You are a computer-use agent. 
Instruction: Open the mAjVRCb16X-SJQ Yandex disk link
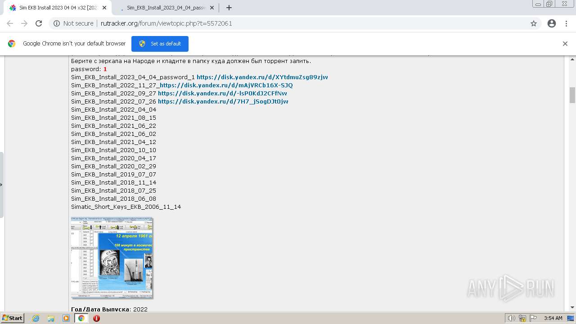click(x=226, y=85)
